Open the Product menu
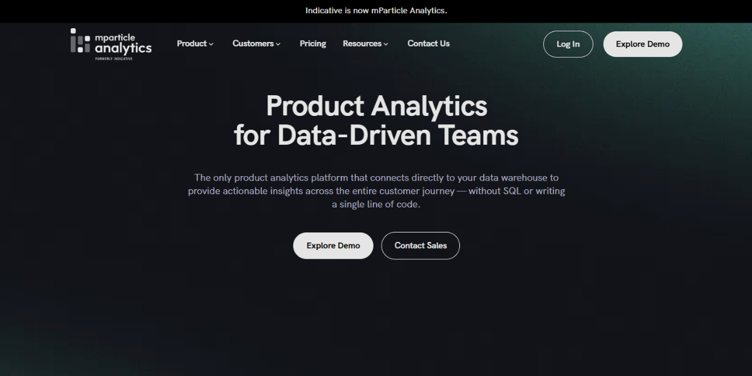Viewport: 752px width, 376px height. click(x=191, y=44)
